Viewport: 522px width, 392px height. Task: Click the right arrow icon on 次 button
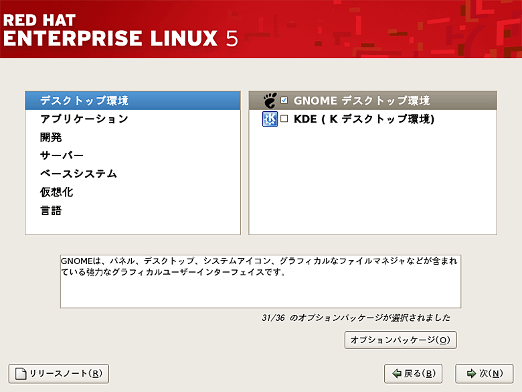click(471, 373)
